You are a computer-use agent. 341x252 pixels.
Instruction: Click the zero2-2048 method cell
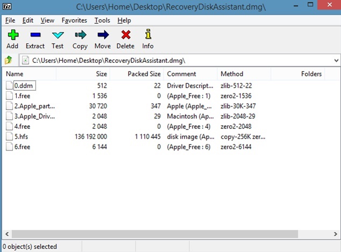236,126
